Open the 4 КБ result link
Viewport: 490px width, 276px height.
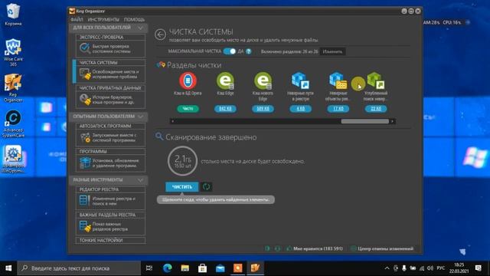[300, 109]
